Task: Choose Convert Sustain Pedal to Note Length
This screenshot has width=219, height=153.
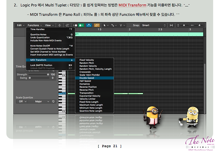Action: (50, 49)
